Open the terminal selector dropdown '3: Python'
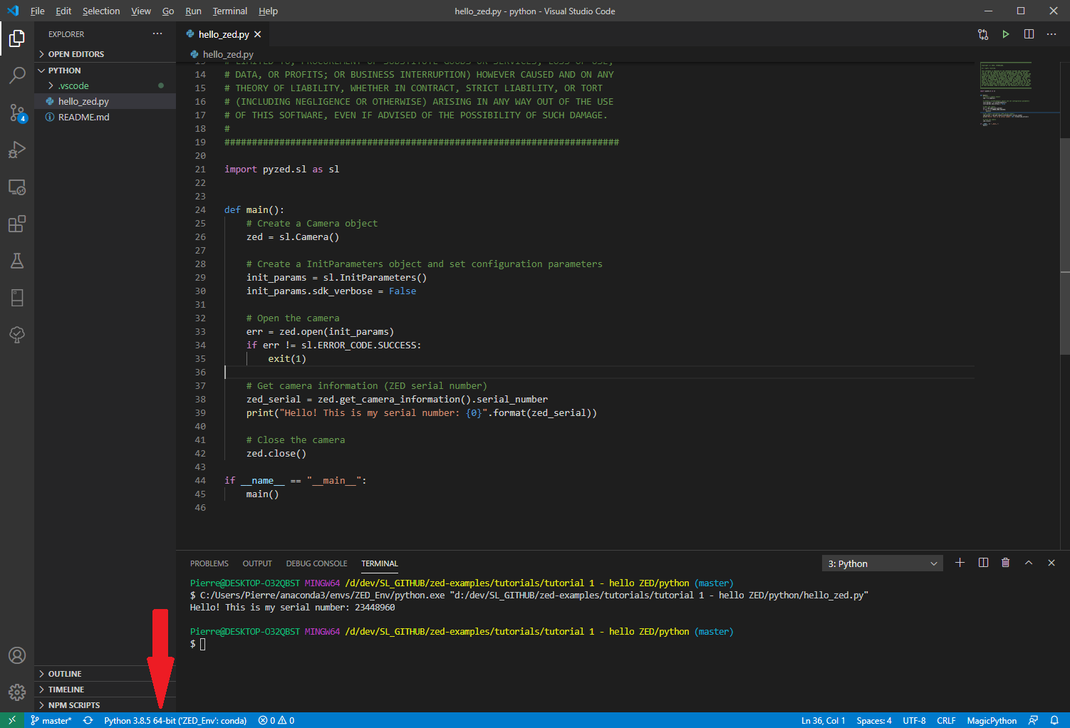This screenshot has height=728, width=1070. tap(882, 563)
